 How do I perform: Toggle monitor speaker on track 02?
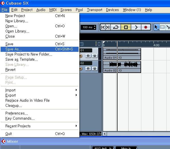(x=81, y=69)
